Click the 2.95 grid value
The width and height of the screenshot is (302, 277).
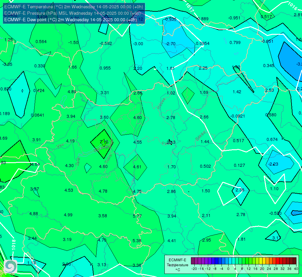click(x=206, y=240)
